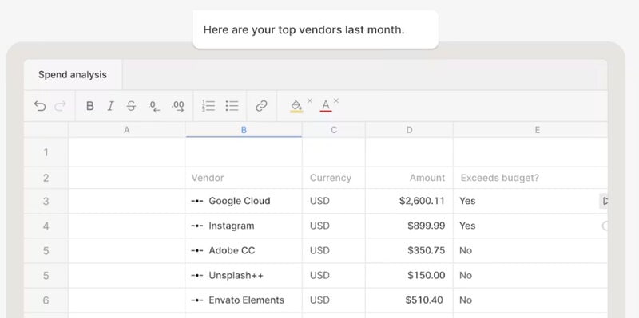
Task: Select column B header
Action: 244,130
